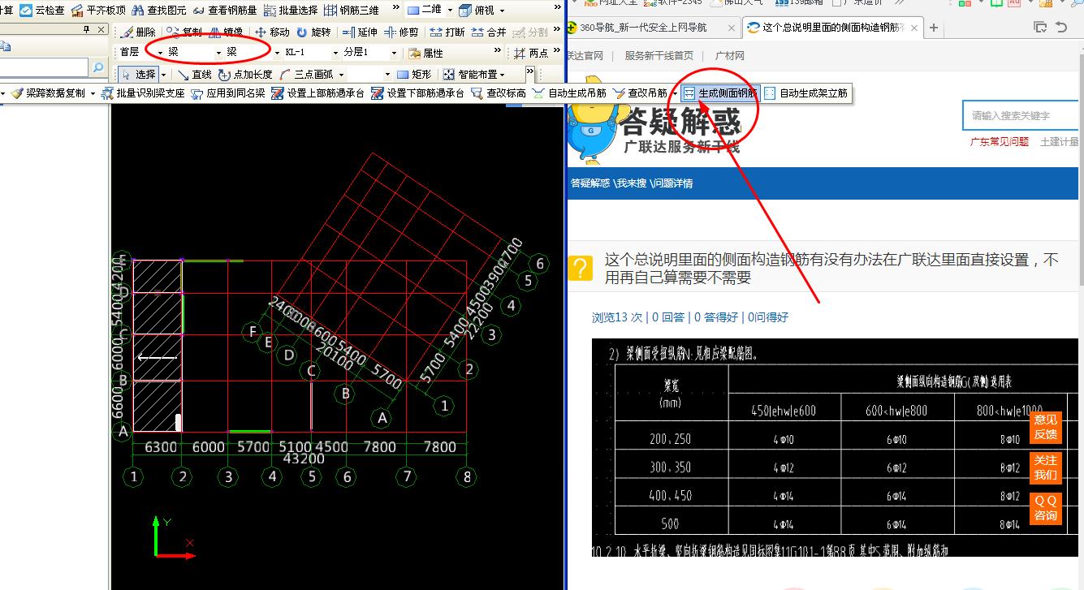Activate 生成侧面钢筋 generate side rebar

[x=720, y=93]
